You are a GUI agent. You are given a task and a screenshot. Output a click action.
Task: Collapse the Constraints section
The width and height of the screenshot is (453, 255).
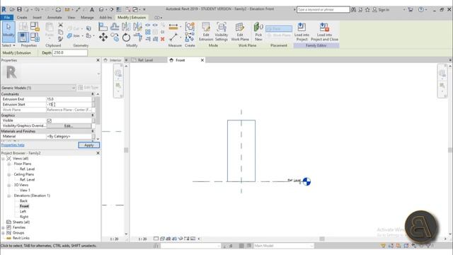[93, 94]
